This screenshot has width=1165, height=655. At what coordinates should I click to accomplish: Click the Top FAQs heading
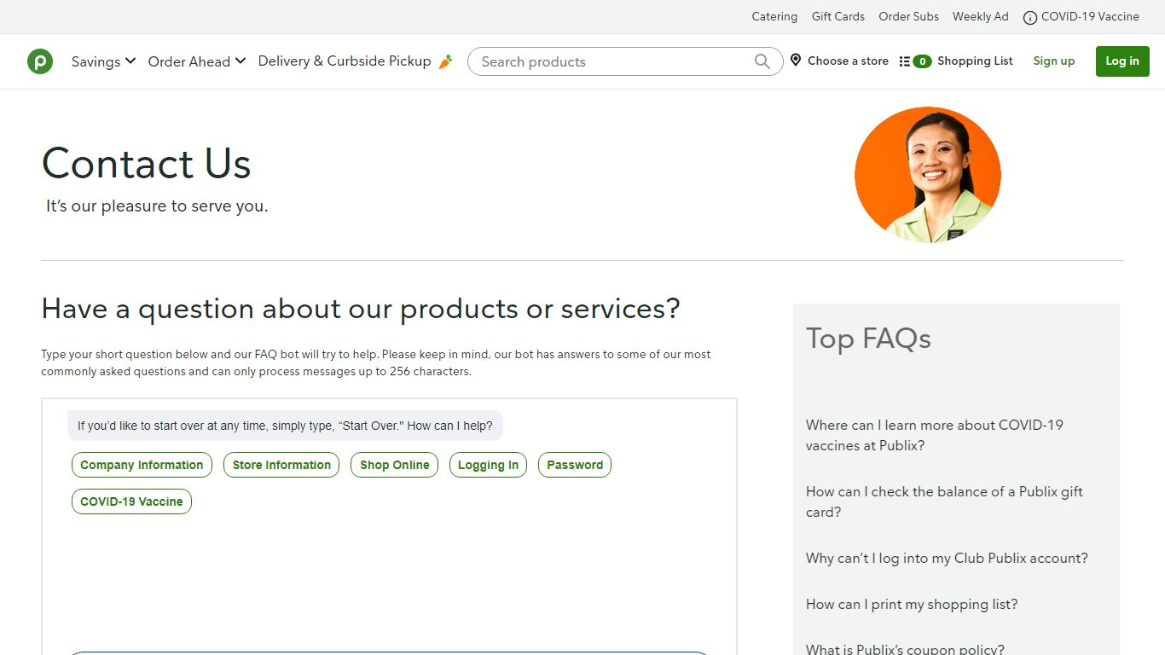point(868,339)
